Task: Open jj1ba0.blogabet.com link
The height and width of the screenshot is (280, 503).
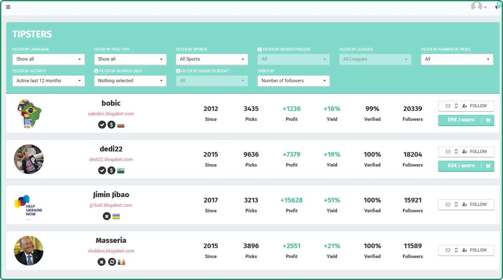Action: tap(111, 205)
